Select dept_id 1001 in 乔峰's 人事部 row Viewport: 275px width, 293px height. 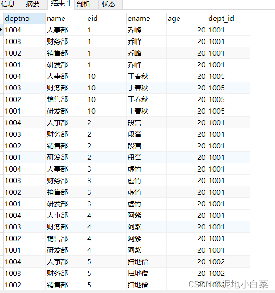229,30
